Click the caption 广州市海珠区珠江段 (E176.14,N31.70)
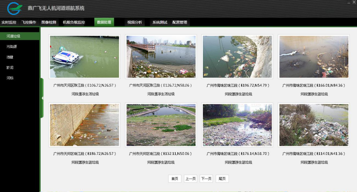 coord(238,154)
